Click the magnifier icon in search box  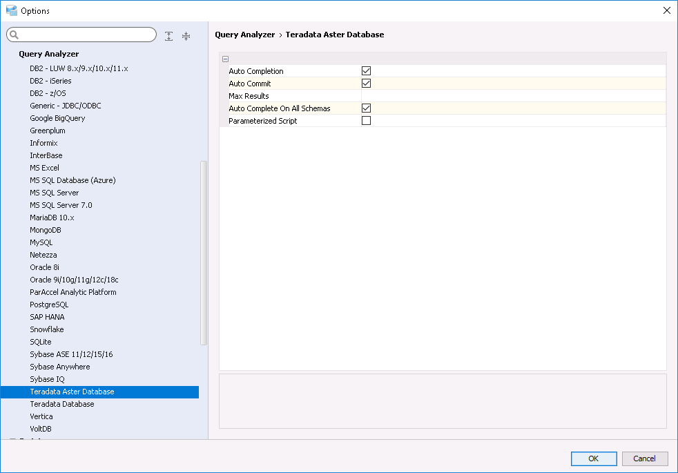(x=14, y=35)
